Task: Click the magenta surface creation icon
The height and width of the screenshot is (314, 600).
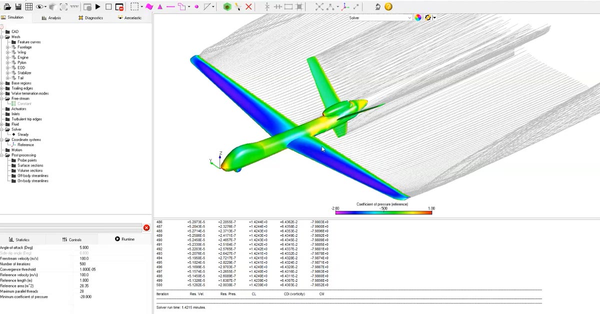Action: [149, 6]
